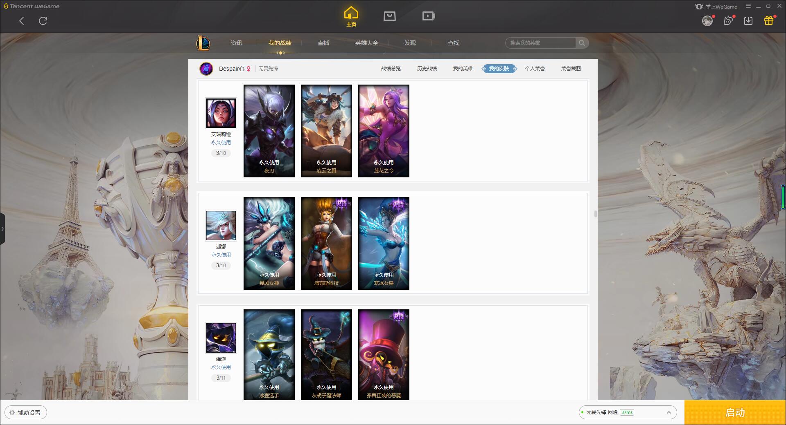Go back with the left arrow icon

22,21
